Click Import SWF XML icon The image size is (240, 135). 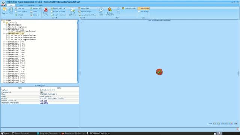(x=72, y=10)
